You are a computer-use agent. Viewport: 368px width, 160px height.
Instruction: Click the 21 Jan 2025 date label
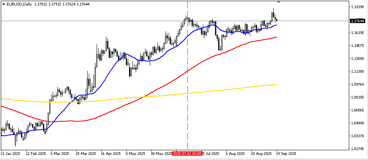[x=11, y=154]
